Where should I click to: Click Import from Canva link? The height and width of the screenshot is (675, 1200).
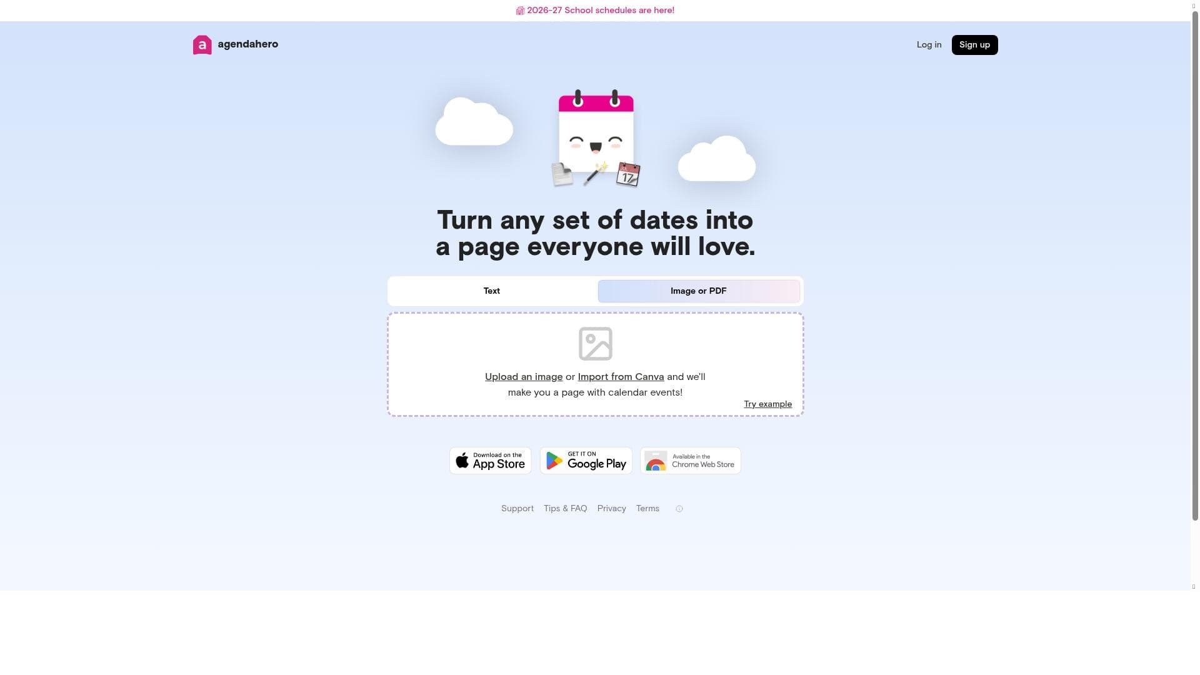[621, 377]
